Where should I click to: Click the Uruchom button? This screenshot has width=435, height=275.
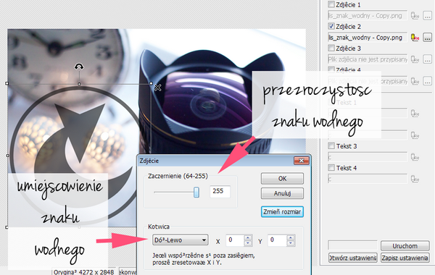tap(405, 245)
